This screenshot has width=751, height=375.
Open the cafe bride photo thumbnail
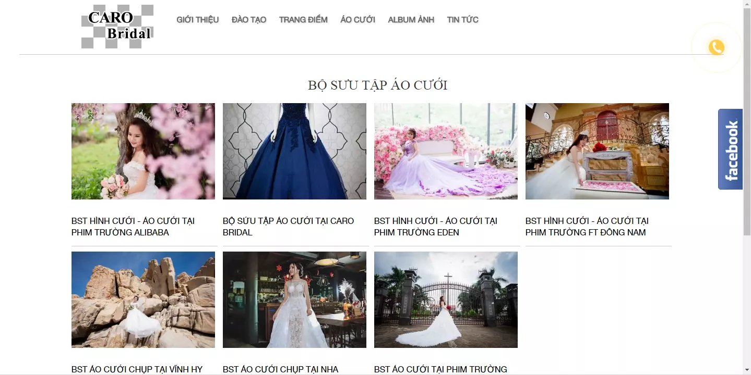point(294,299)
